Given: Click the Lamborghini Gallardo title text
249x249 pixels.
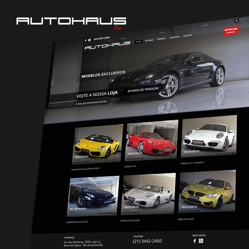Looking at the screenshot, I should pos(77,222).
